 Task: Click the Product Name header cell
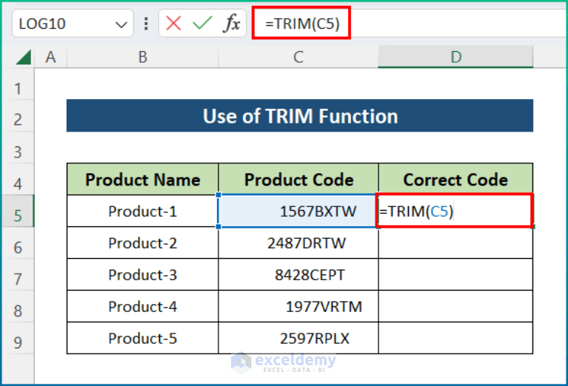coord(143,180)
